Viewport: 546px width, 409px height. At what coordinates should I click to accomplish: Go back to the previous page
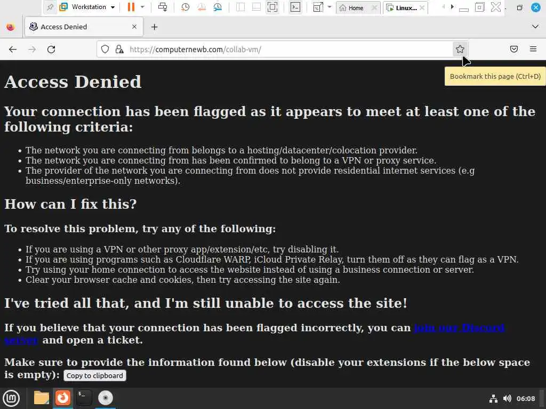tap(13, 50)
